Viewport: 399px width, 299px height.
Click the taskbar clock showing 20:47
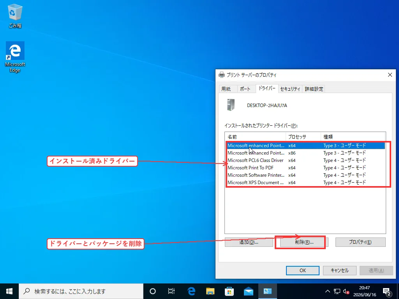pos(364,291)
